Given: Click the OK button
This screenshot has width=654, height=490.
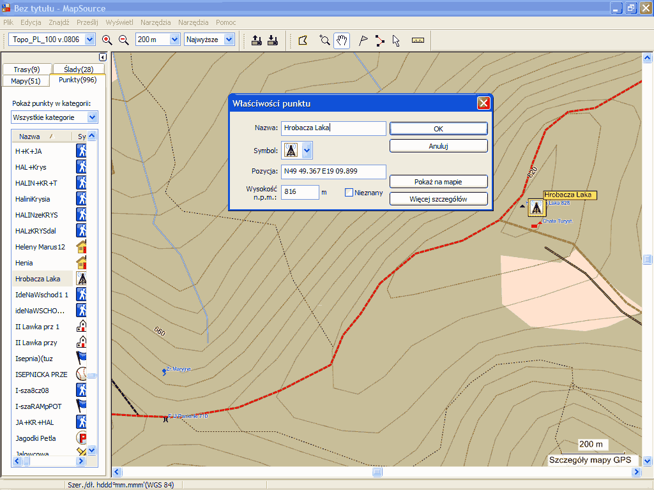Looking at the screenshot, I should click(438, 129).
